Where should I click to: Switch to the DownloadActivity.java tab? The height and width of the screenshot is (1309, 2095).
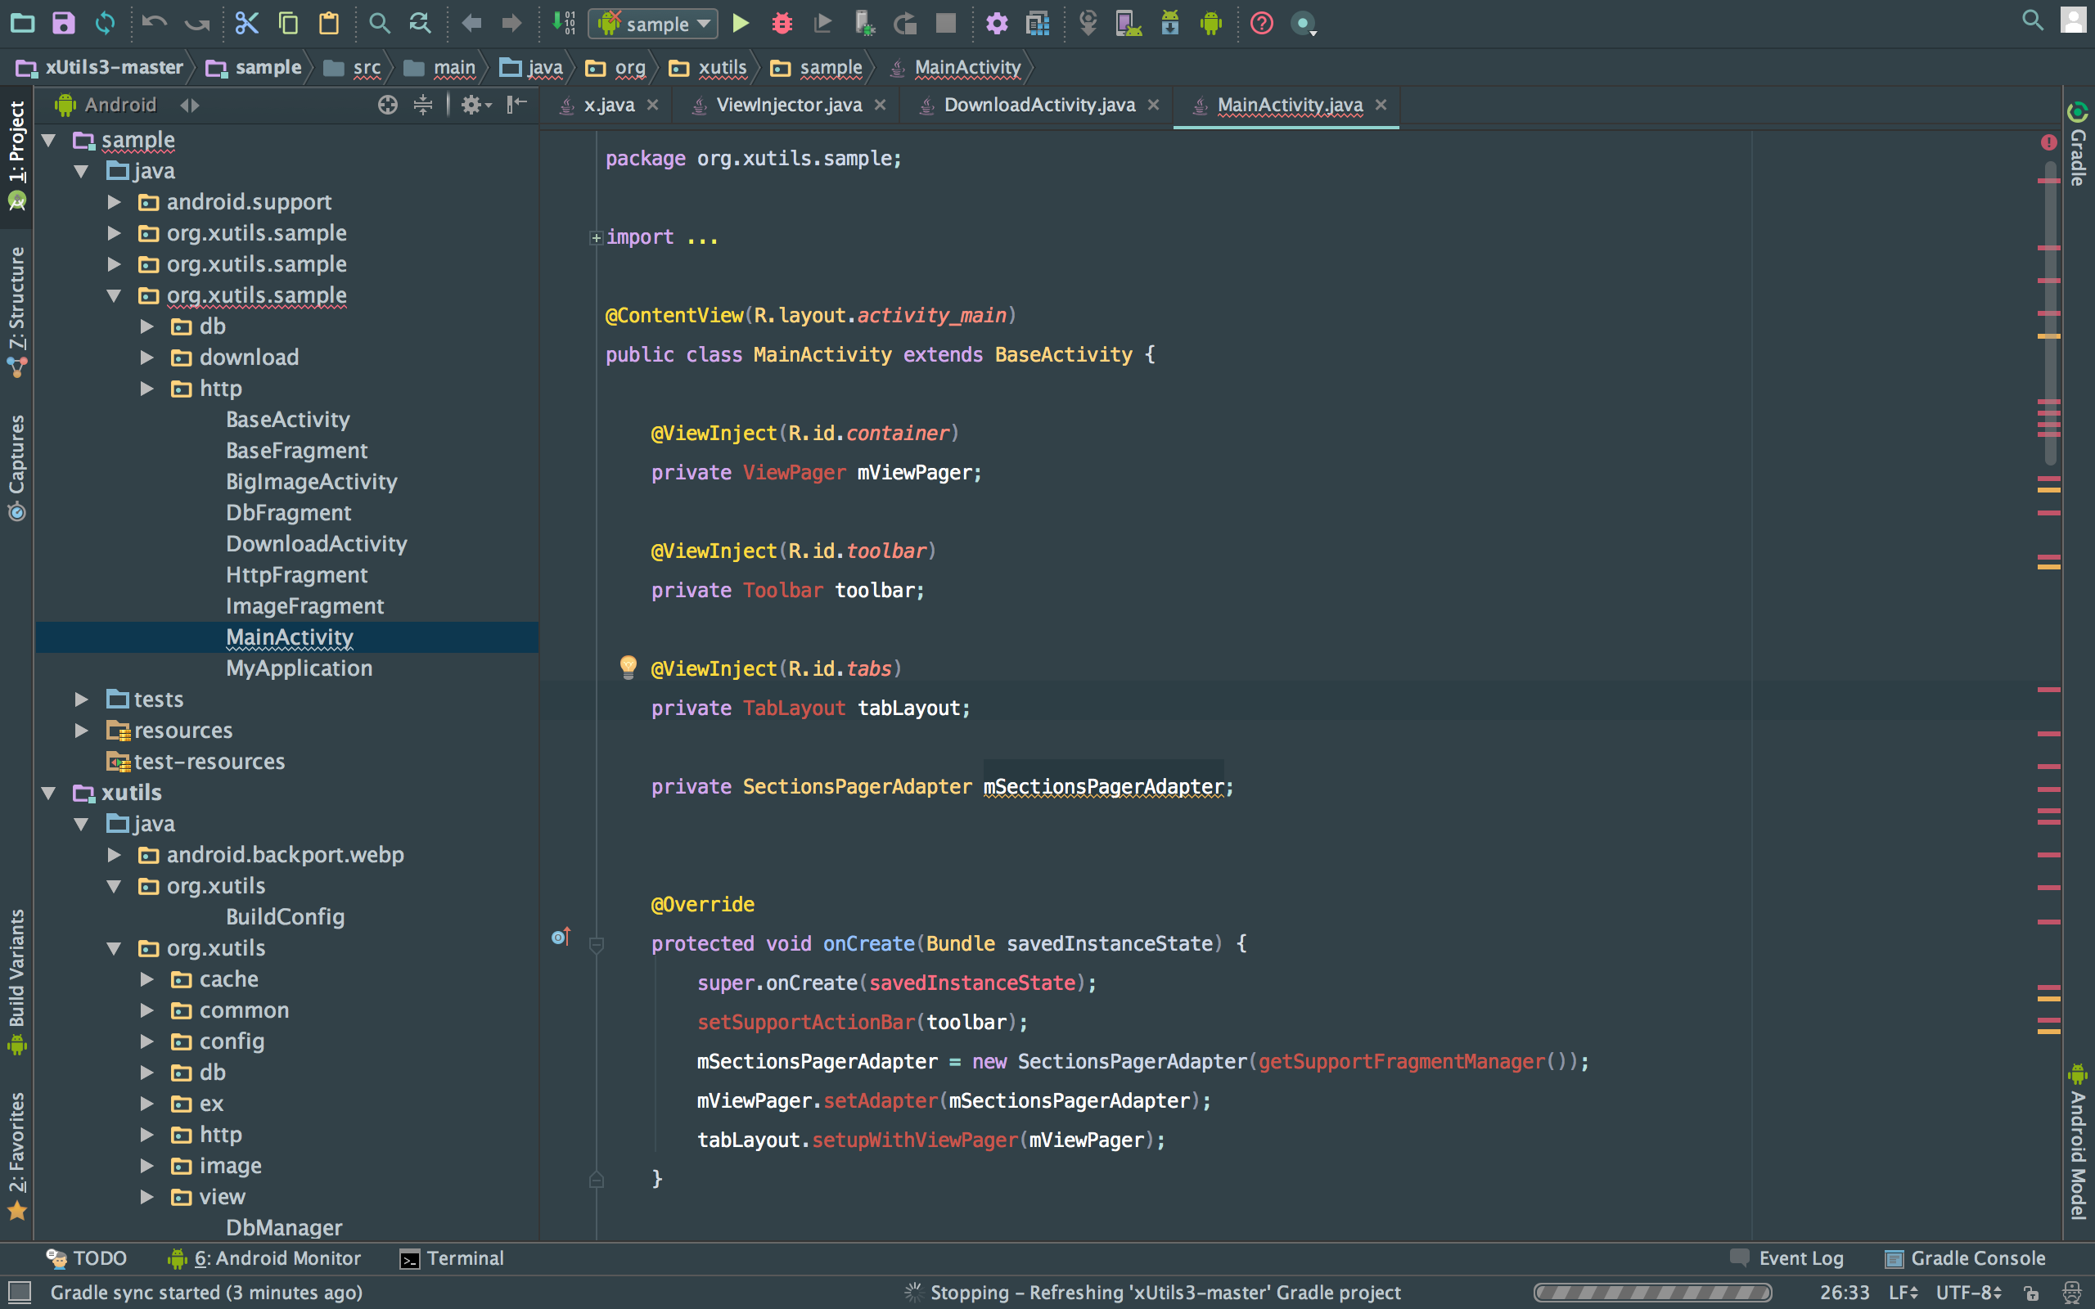point(1038,105)
